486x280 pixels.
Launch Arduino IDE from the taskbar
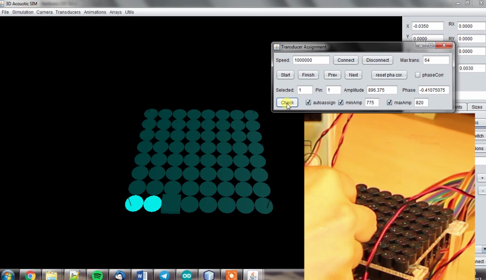(186, 275)
